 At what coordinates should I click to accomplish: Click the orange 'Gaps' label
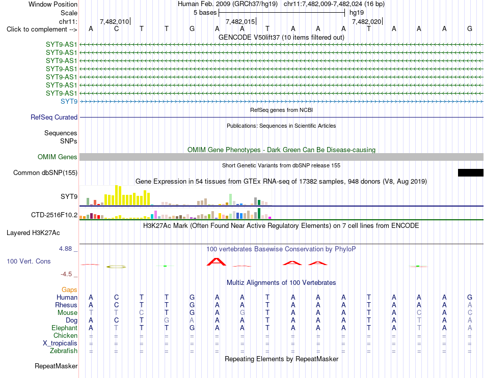point(69,290)
